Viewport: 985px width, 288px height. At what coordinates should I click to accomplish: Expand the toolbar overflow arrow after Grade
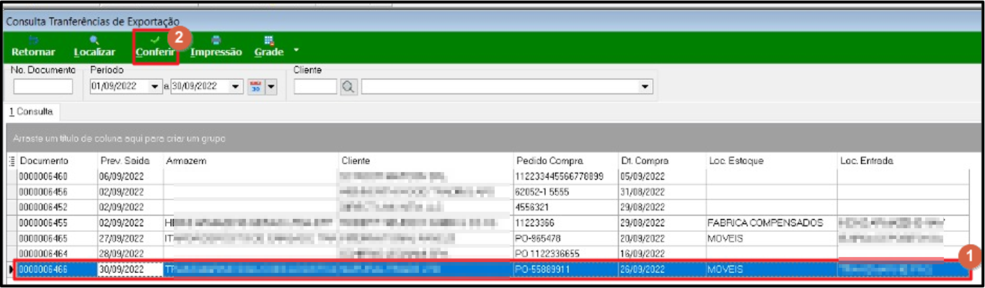click(x=296, y=50)
